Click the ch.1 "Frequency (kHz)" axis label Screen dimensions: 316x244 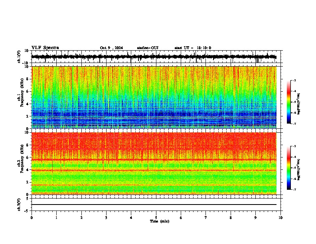tap(22, 92)
